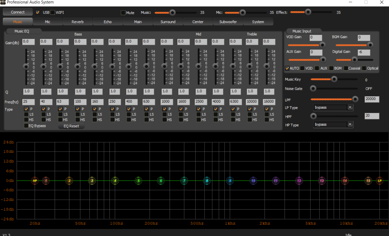Select EQ band node 2 on the graph
The height and width of the screenshot is (236, 389).
click(69, 181)
